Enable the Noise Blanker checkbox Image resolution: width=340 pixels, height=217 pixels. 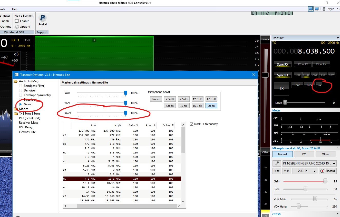[x=17, y=21]
